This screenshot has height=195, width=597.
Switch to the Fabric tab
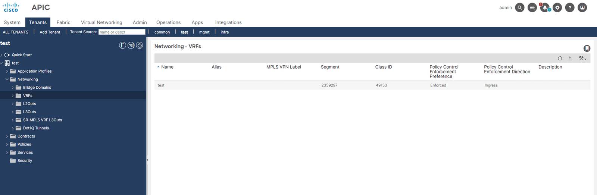tap(63, 22)
